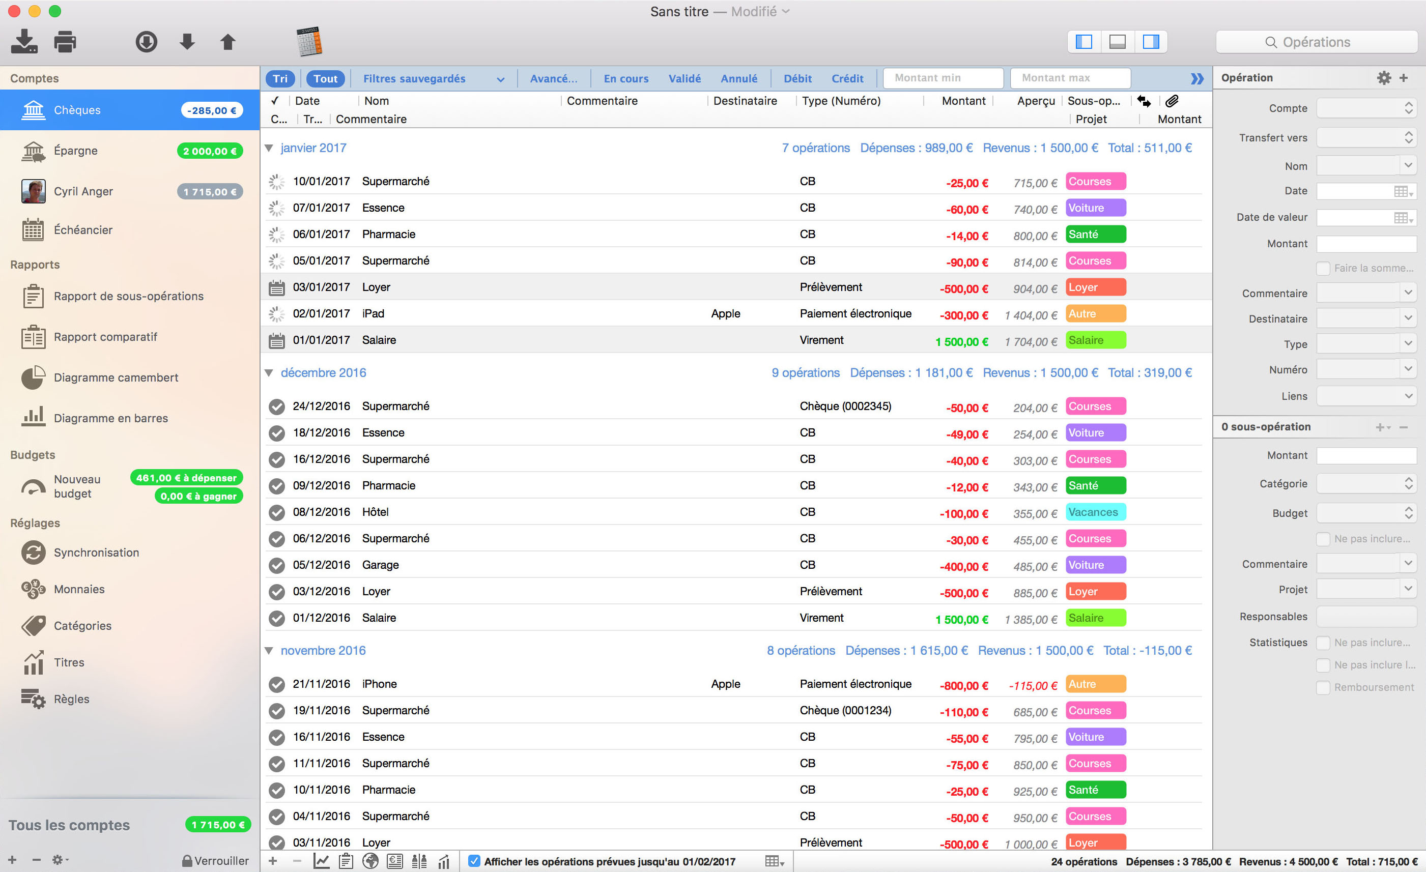Uncheck Afficher les opérations prévues checkbox
The width and height of the screenshot is (1426, 872).
(x=474, y=861)
